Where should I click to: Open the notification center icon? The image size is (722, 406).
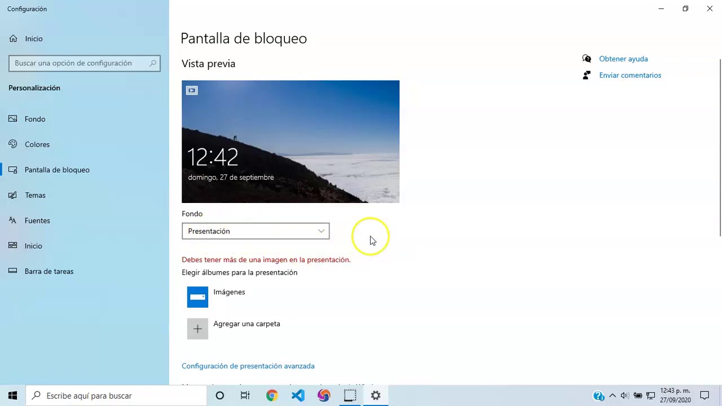pos(705,396)
